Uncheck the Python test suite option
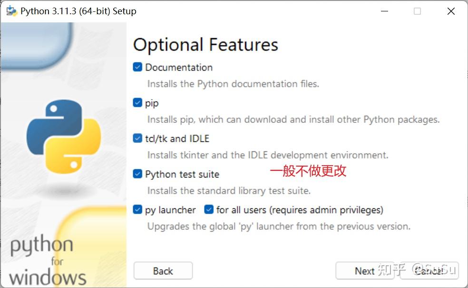 tap(137, 174)
